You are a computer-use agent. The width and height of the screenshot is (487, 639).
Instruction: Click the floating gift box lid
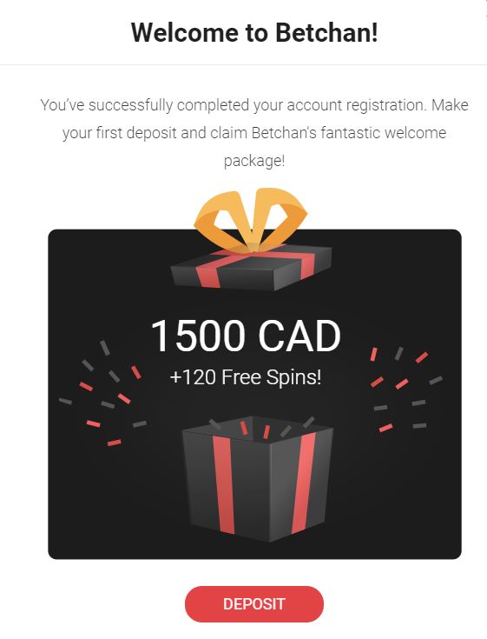coord(251,267)
